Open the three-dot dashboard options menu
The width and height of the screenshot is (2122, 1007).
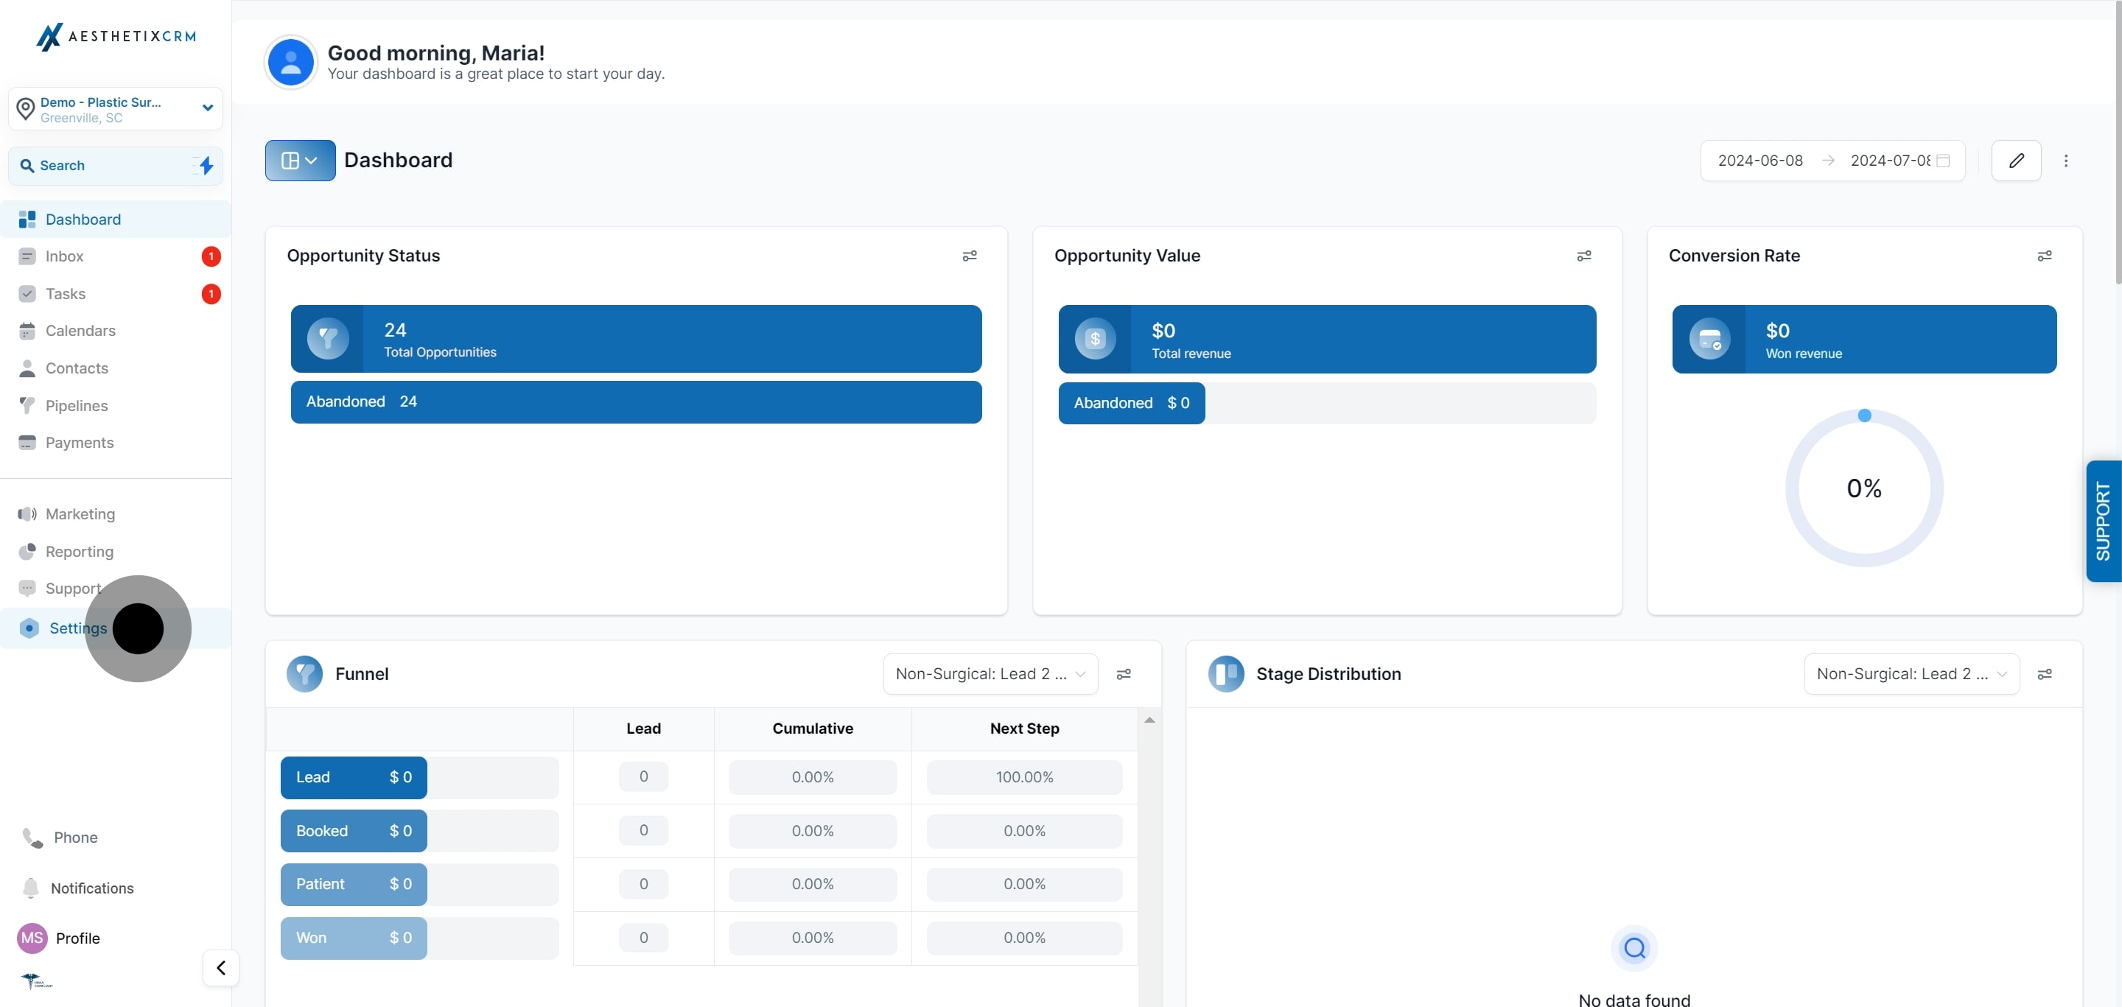click(2065, 161)
